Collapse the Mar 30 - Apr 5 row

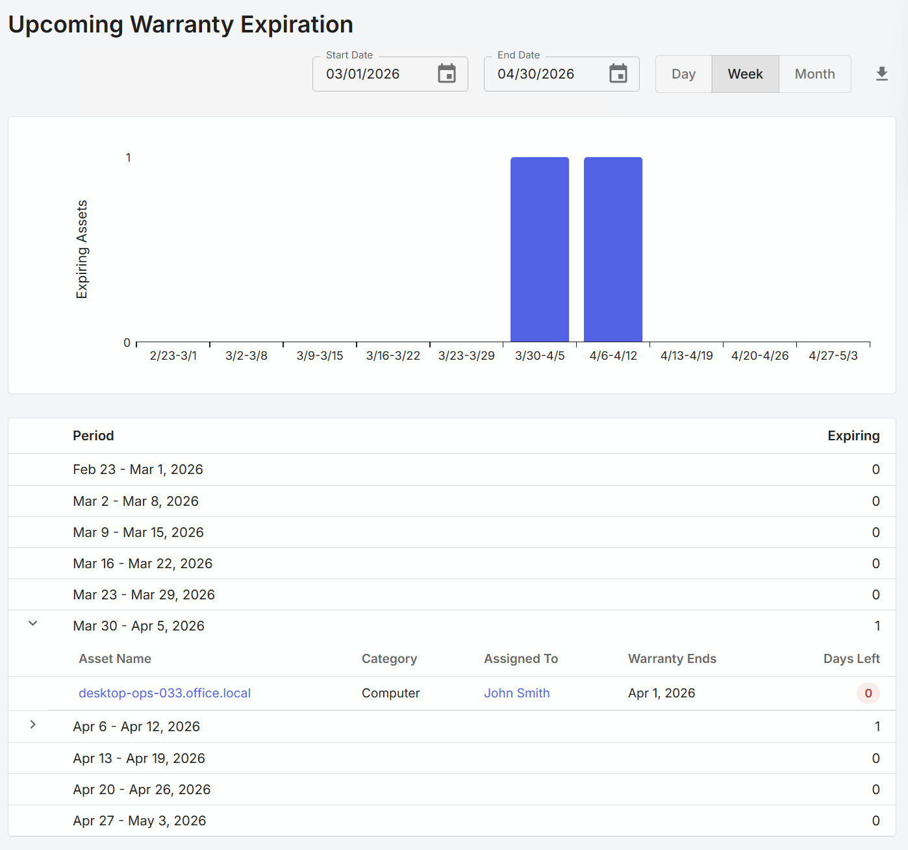click(33, 624)
